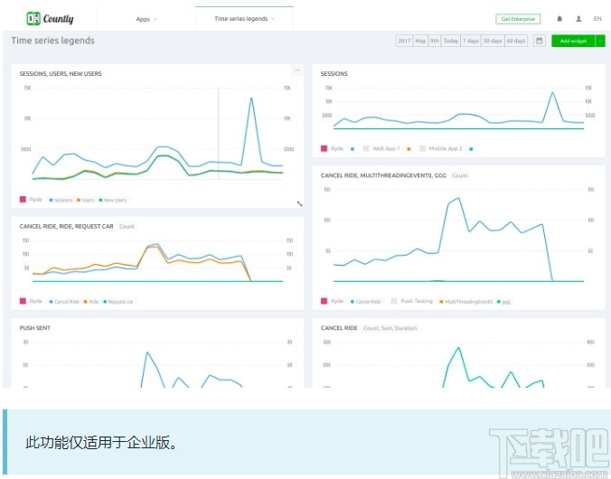Expand Time series legends dashboard dropdown

point(244,18)
